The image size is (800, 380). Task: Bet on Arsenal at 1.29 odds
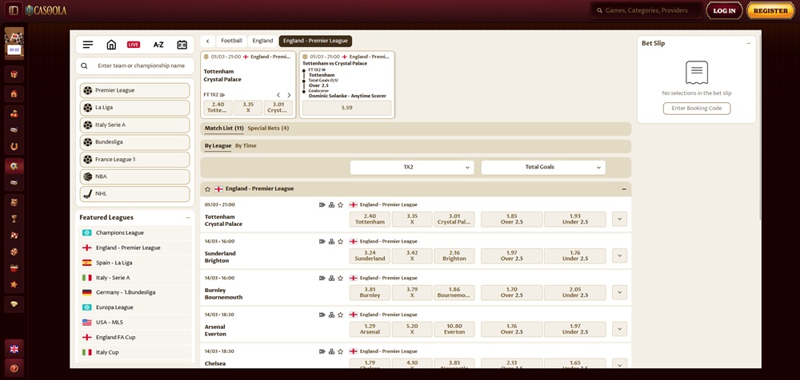click(x=370, y=329)
